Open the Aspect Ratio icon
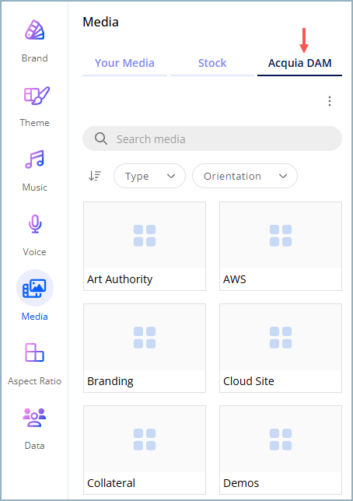 click(34, 352)
